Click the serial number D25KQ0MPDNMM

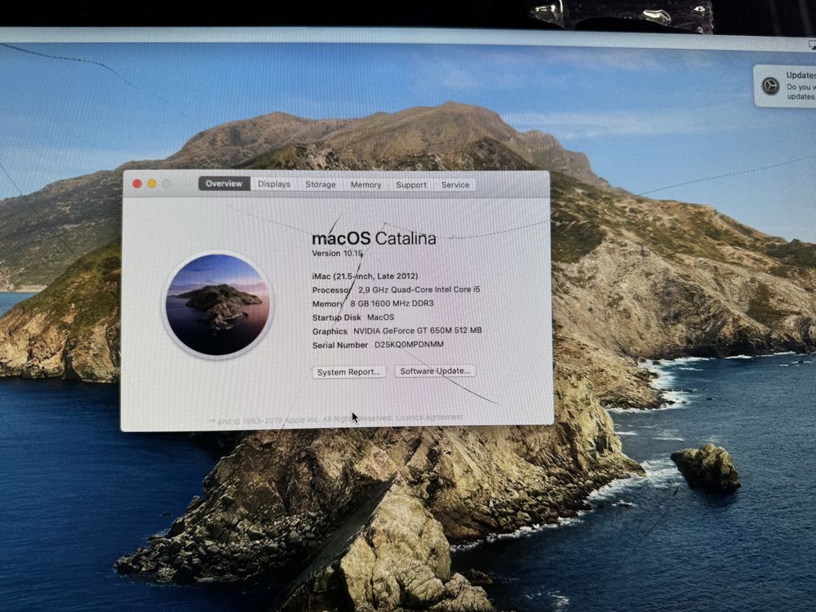tap(409, 344)
